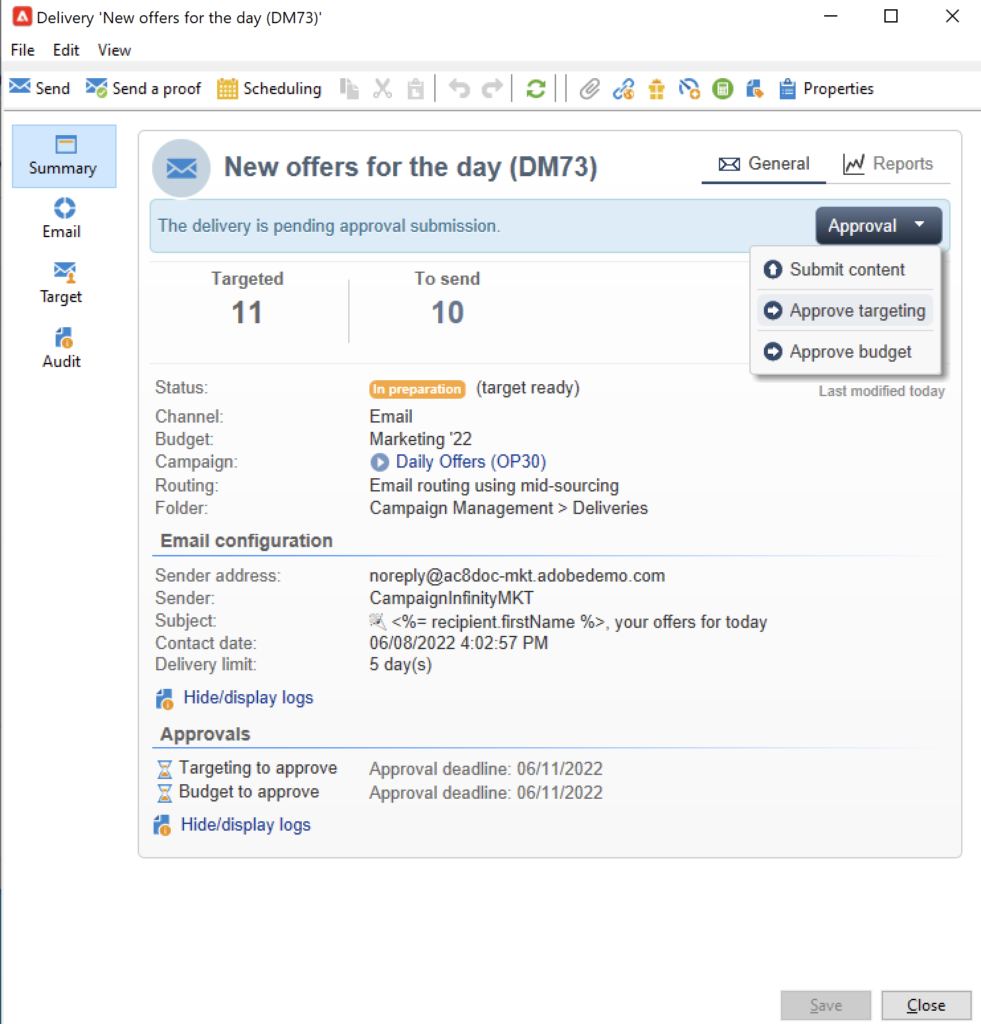Open the View menu
Image resolution: width=981 pixels, height=1024 pixels.
pyautogui.click(x=115, y=50)
